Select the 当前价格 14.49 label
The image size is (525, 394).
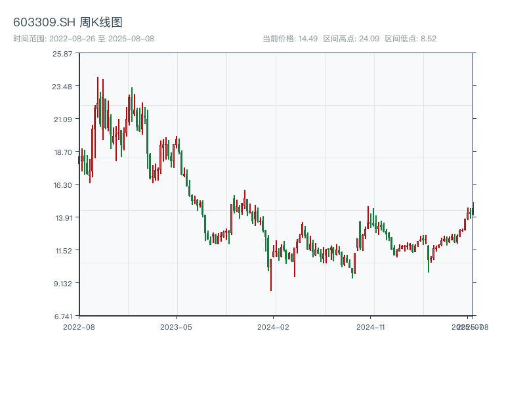[290, 39]
